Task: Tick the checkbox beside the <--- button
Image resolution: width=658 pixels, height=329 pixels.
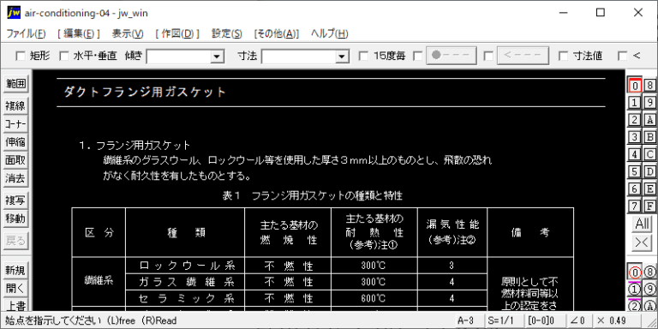Action: tap(488, 56)
